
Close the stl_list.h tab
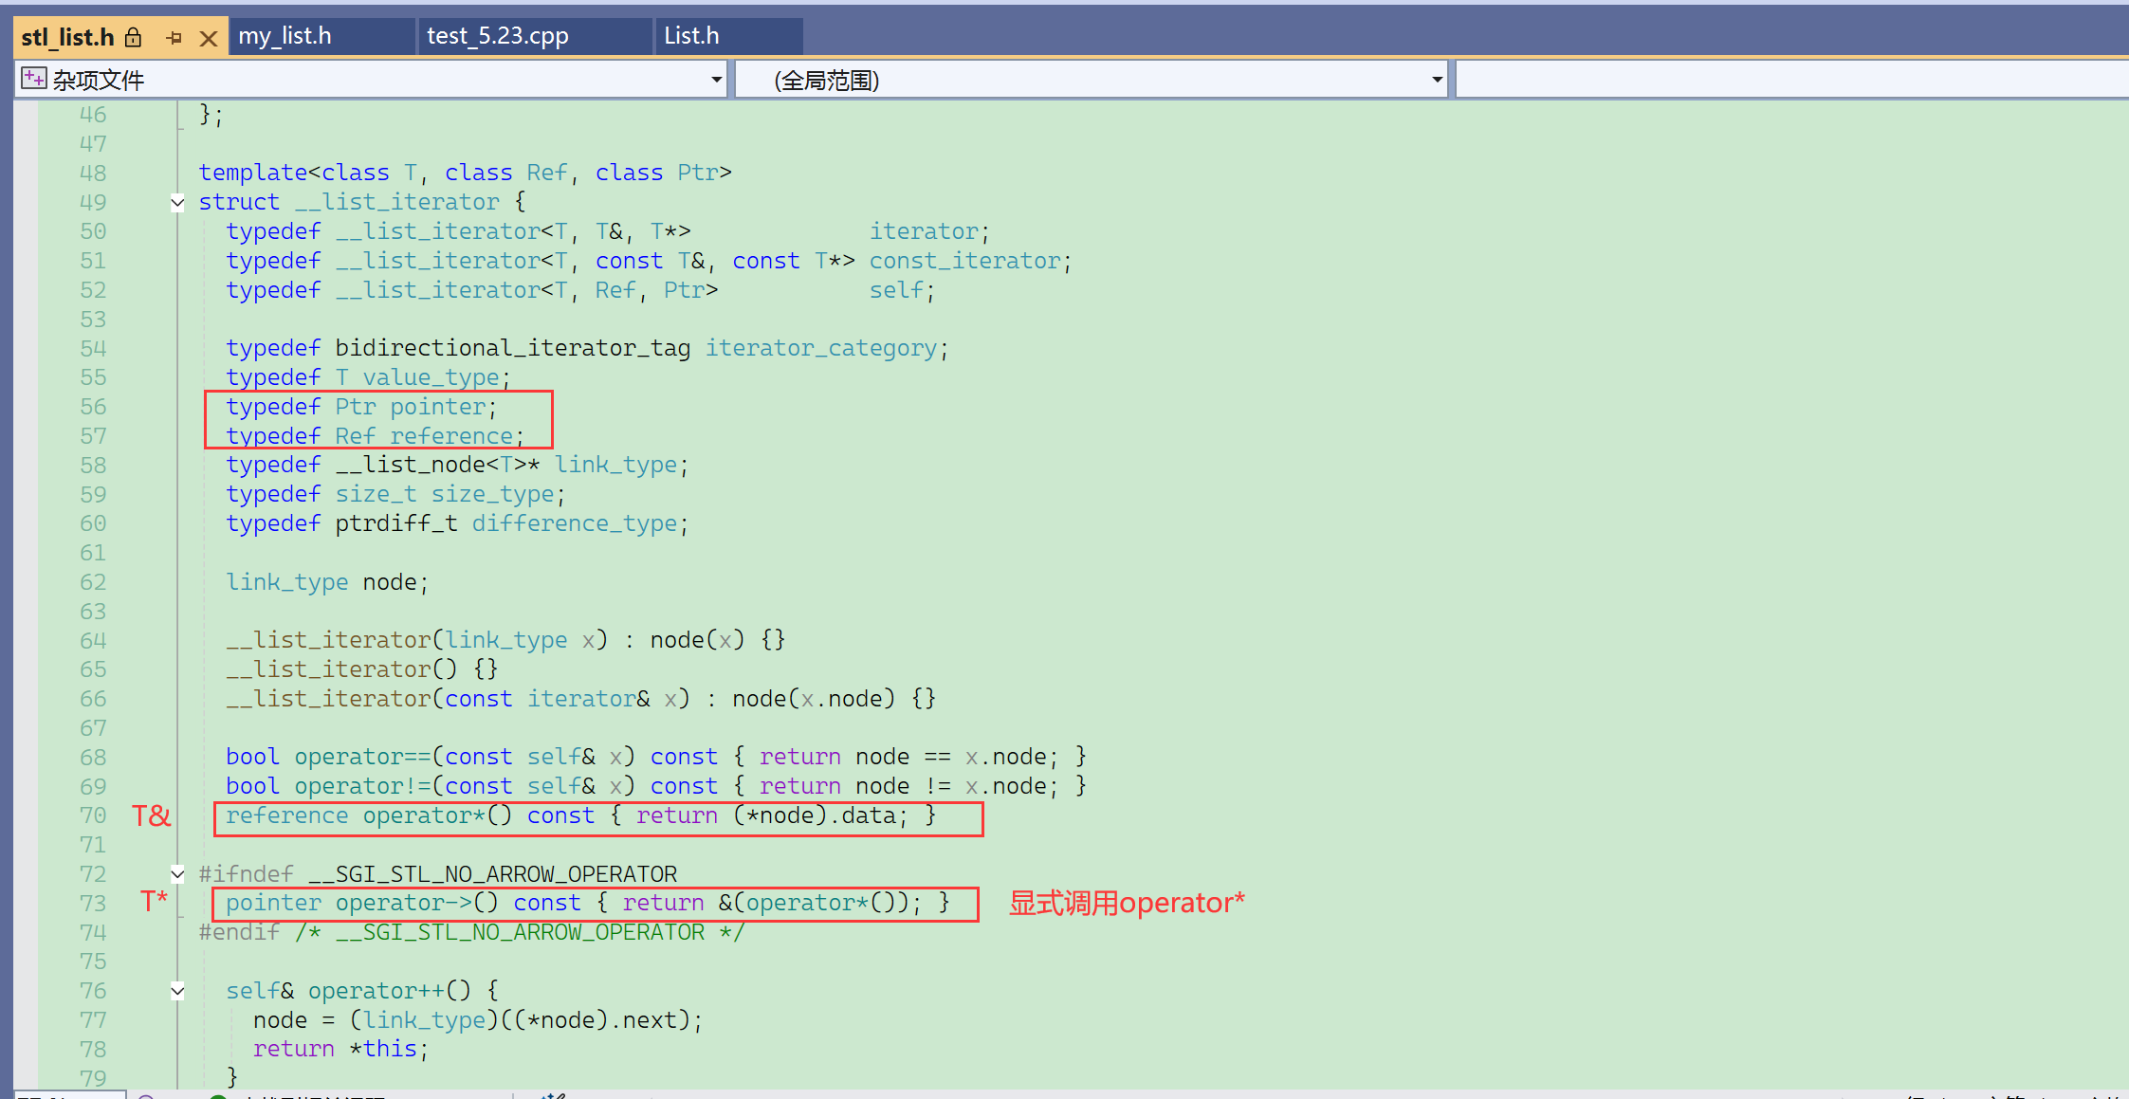(209, 38)
